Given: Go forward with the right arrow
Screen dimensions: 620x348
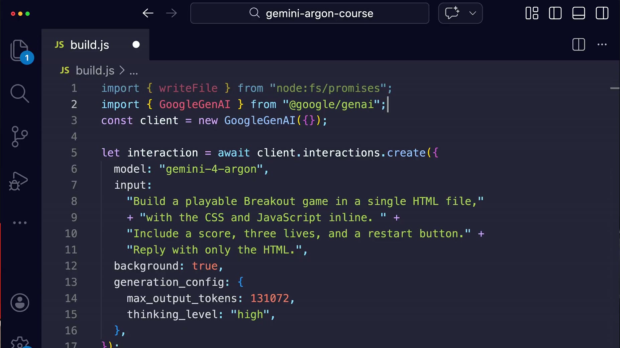Looking at the screenshot, I should pos(171,13).
